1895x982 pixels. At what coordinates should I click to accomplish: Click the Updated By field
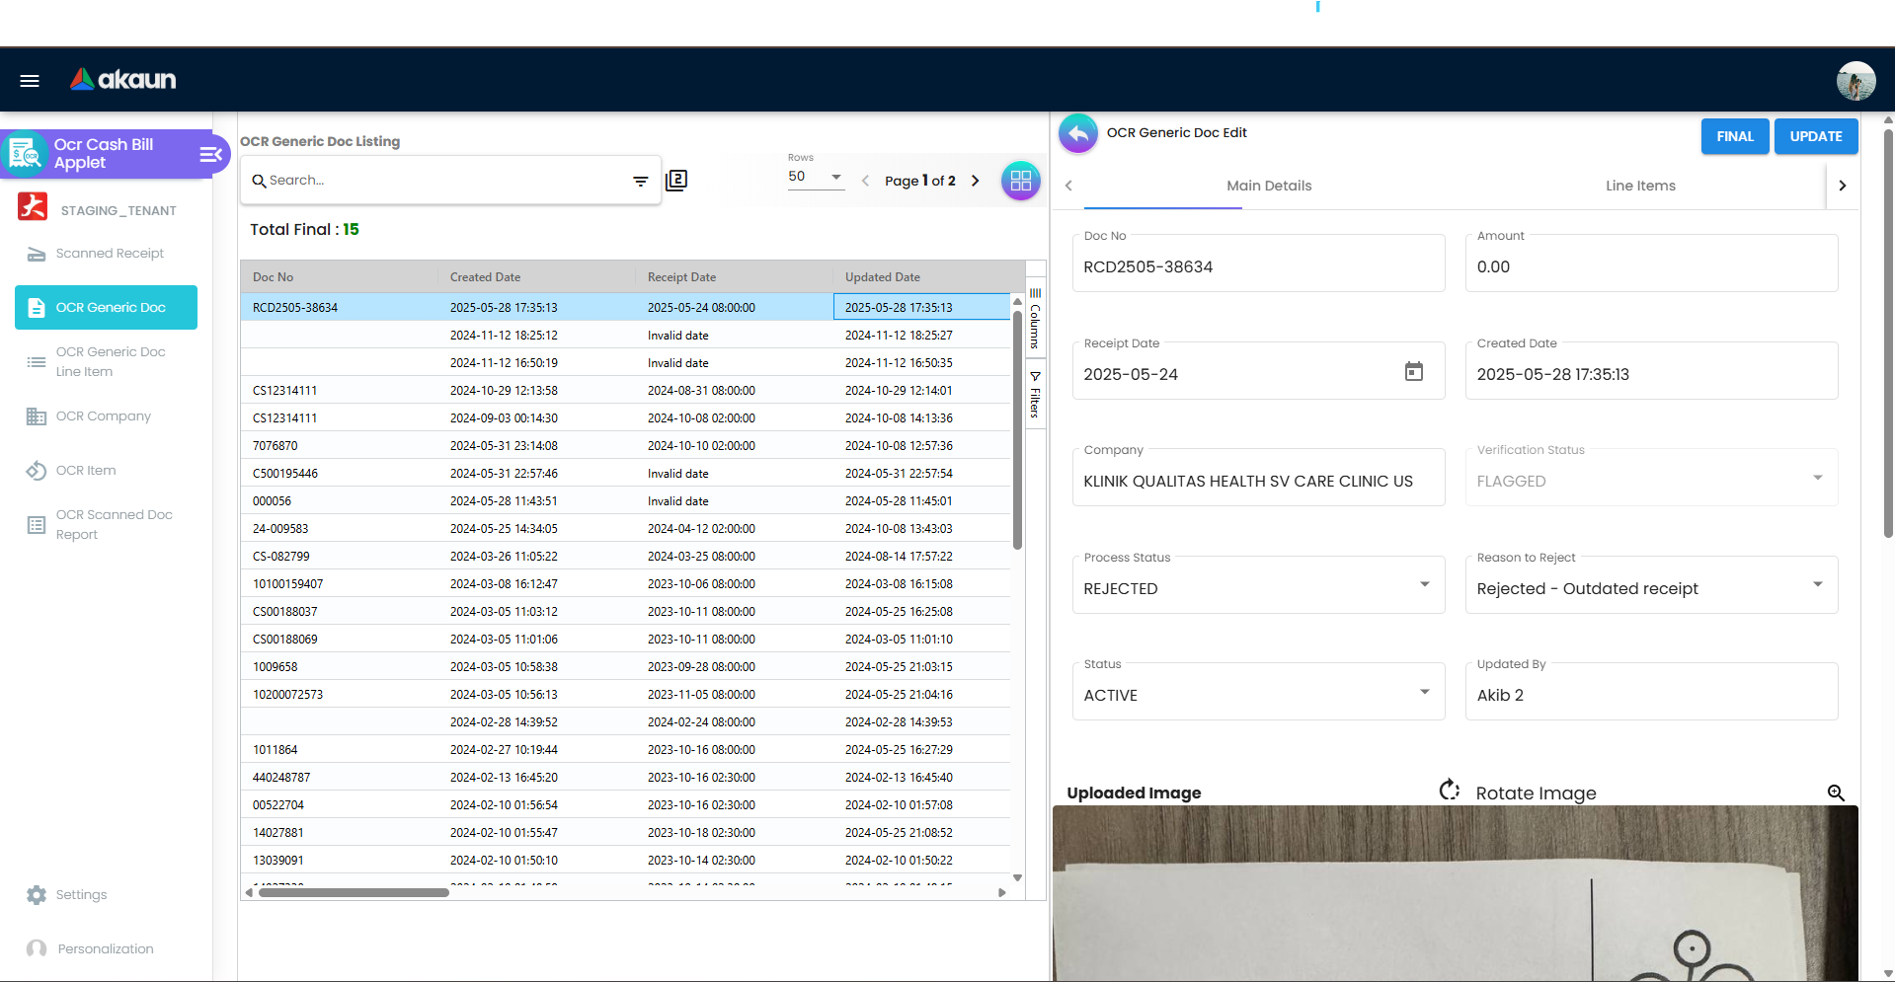click(x=1652, y=692)
